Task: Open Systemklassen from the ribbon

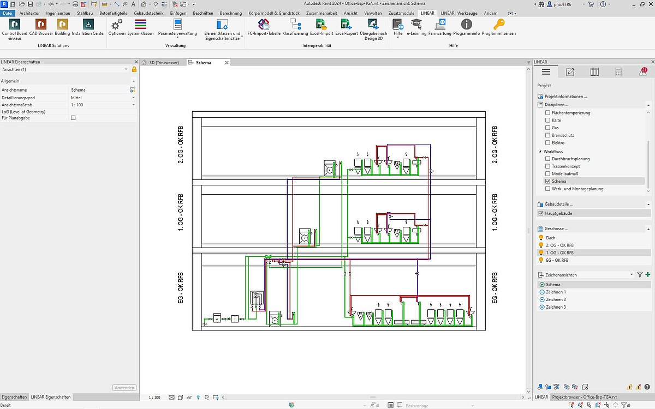Action: click(140, 25)
